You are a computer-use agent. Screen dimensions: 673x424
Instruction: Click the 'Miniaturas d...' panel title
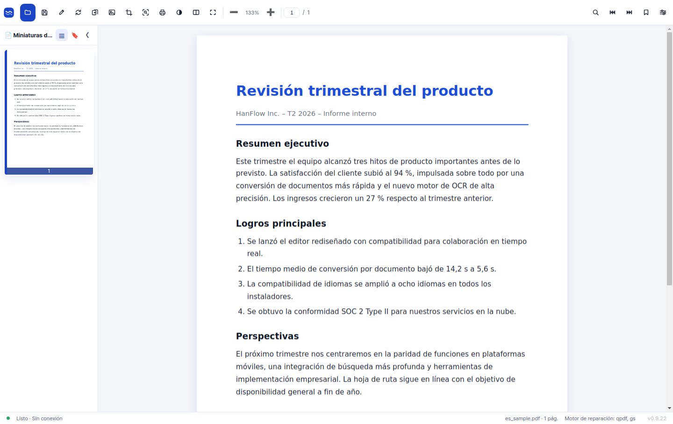click(33, 35)
